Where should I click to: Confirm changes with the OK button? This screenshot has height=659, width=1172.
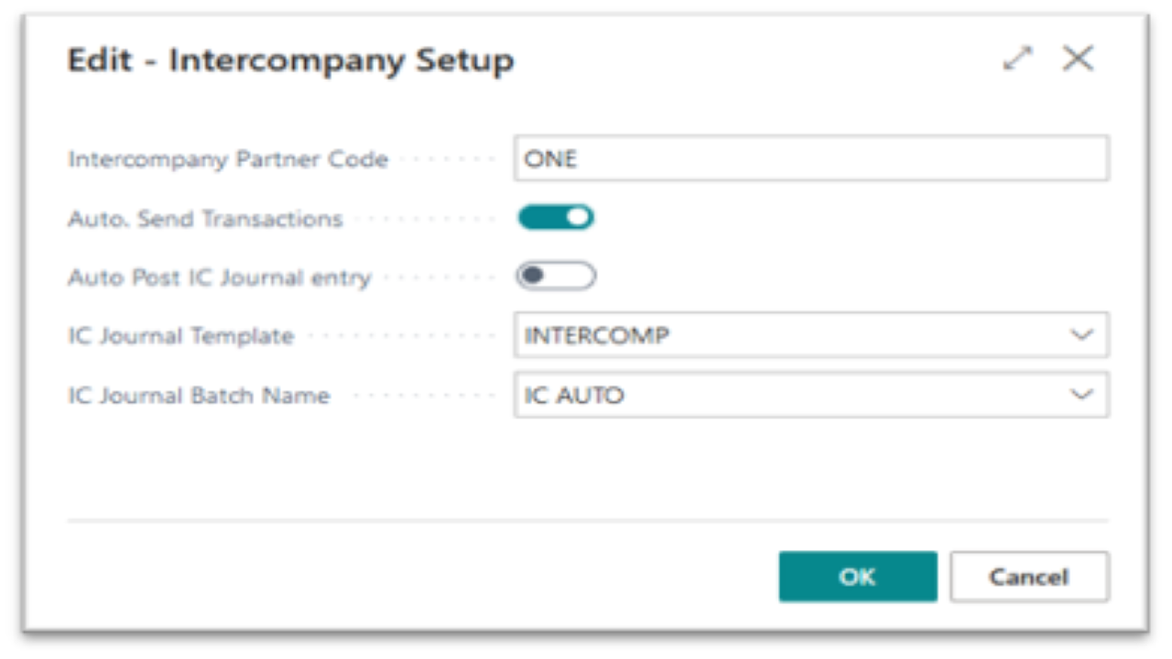858,577
